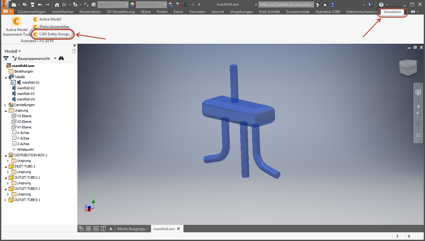425x241 pixels.
Task: Create a new file from quick access toolbar
Action: pyautogui.click(x=14, y=5)
